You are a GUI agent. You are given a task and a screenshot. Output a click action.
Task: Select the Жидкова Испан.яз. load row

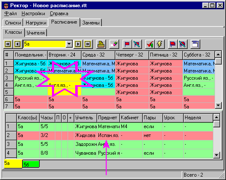[x=115, y=135]
